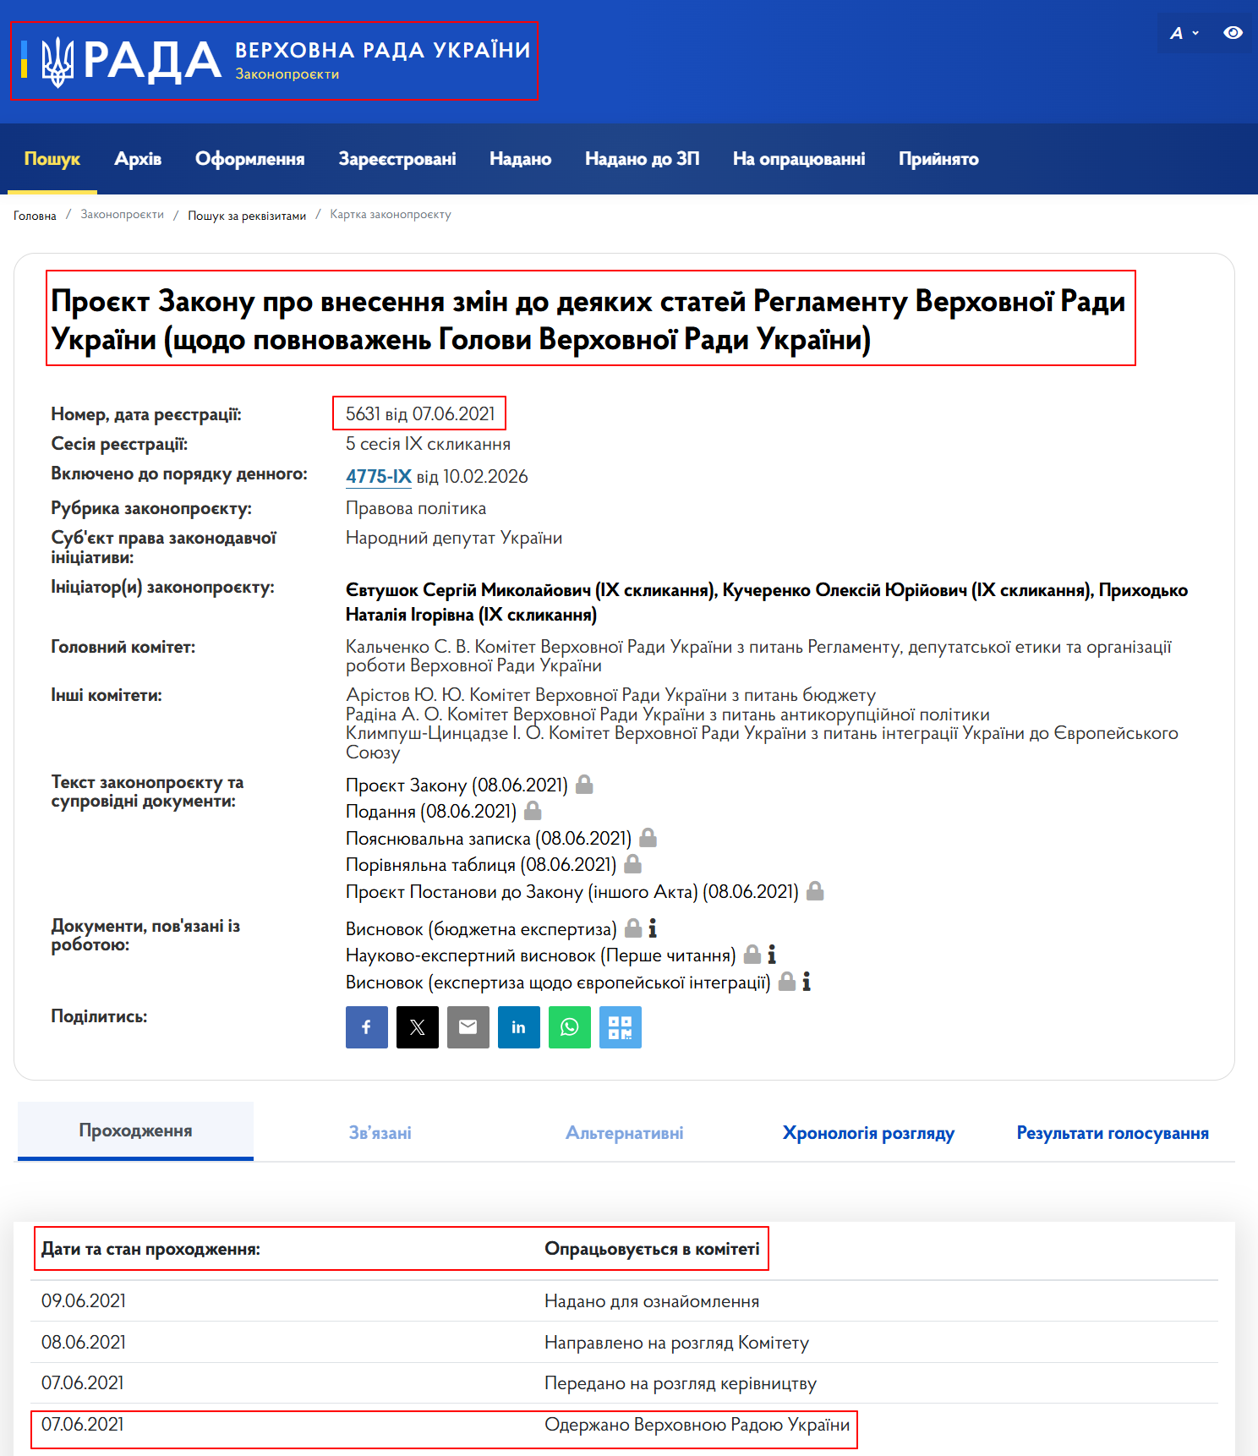Go to Надано section
The height and width of the screenshot is (1456, 1258).
click(x=521, y=159)
